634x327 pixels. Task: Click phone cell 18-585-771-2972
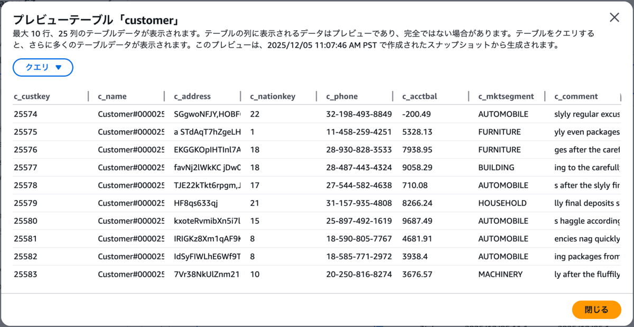pos(359,257)
